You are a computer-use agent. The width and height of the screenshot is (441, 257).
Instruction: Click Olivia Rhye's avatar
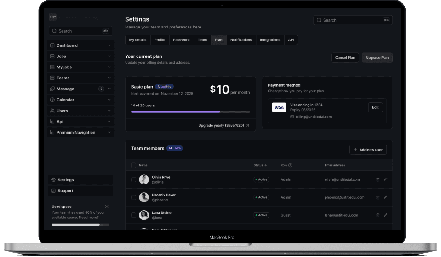[144, 179]
